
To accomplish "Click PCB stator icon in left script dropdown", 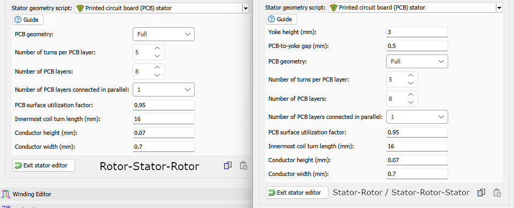I will pos(80,8).
